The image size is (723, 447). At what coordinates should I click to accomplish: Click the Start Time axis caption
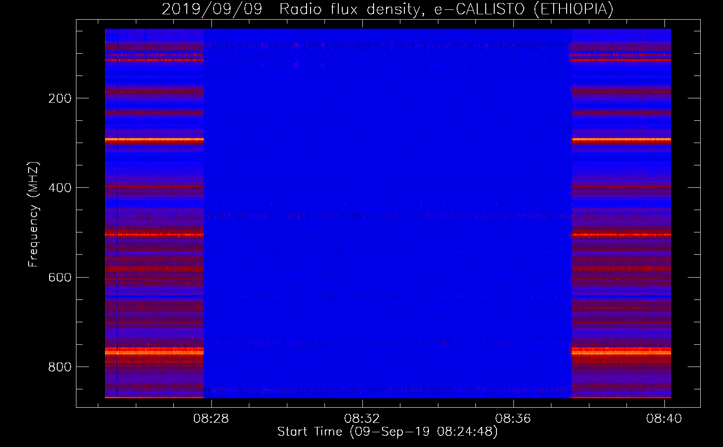387,432
